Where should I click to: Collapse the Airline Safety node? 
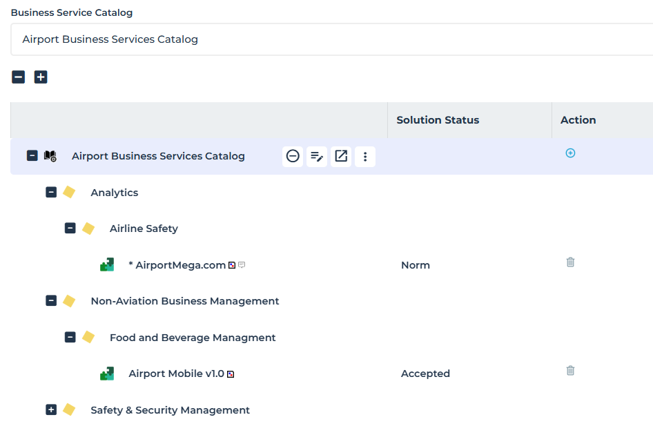pyautogui.click(x=70, y=229)
